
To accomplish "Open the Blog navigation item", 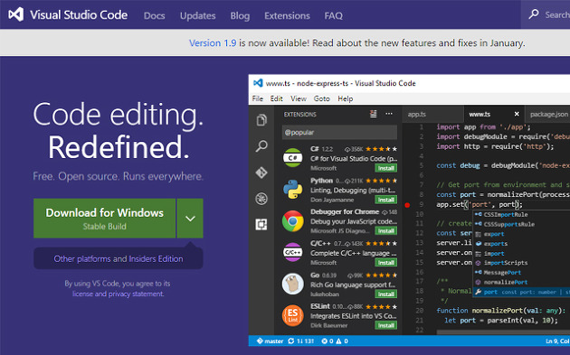I will pos(240,15).
